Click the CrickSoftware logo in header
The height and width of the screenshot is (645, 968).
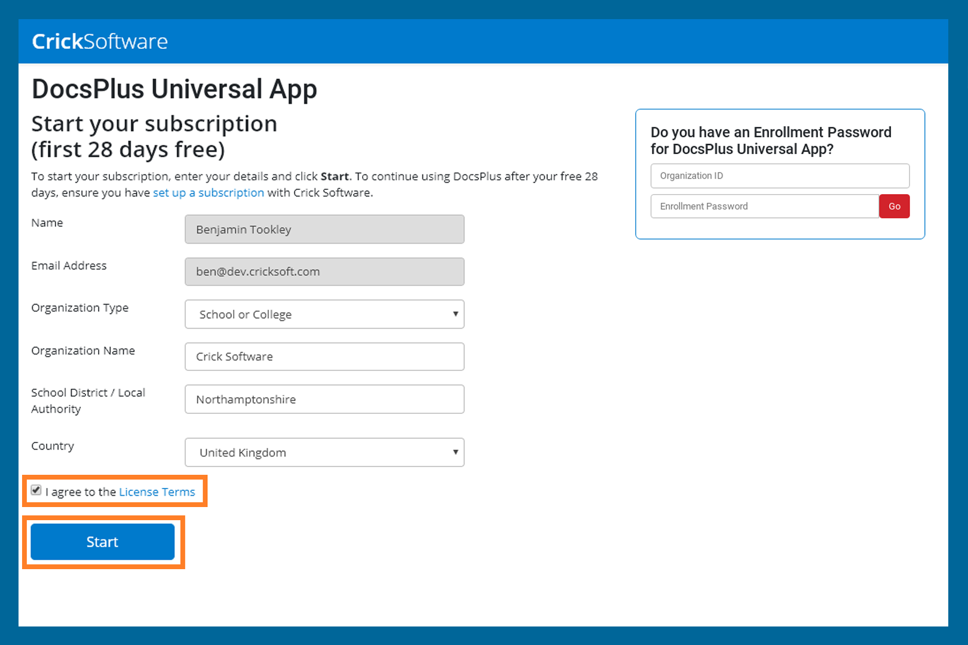tap(100, 41)
